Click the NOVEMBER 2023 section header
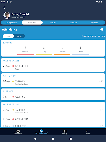 (x=11, y=61)
